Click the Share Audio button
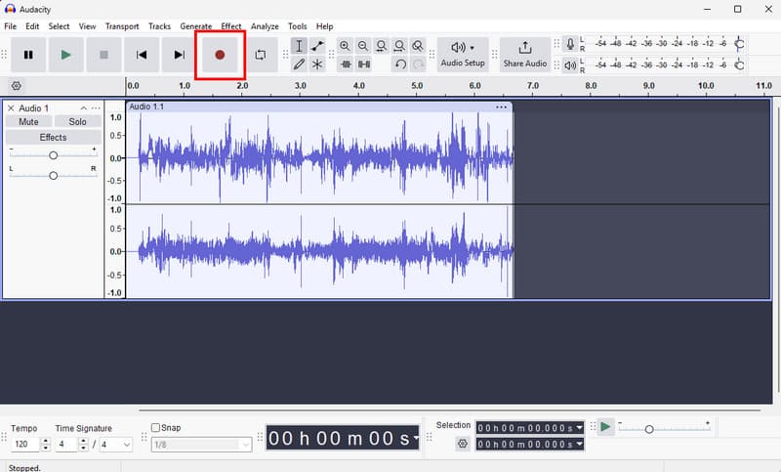This screenshot has width=781, height=472. click(525, 55)
